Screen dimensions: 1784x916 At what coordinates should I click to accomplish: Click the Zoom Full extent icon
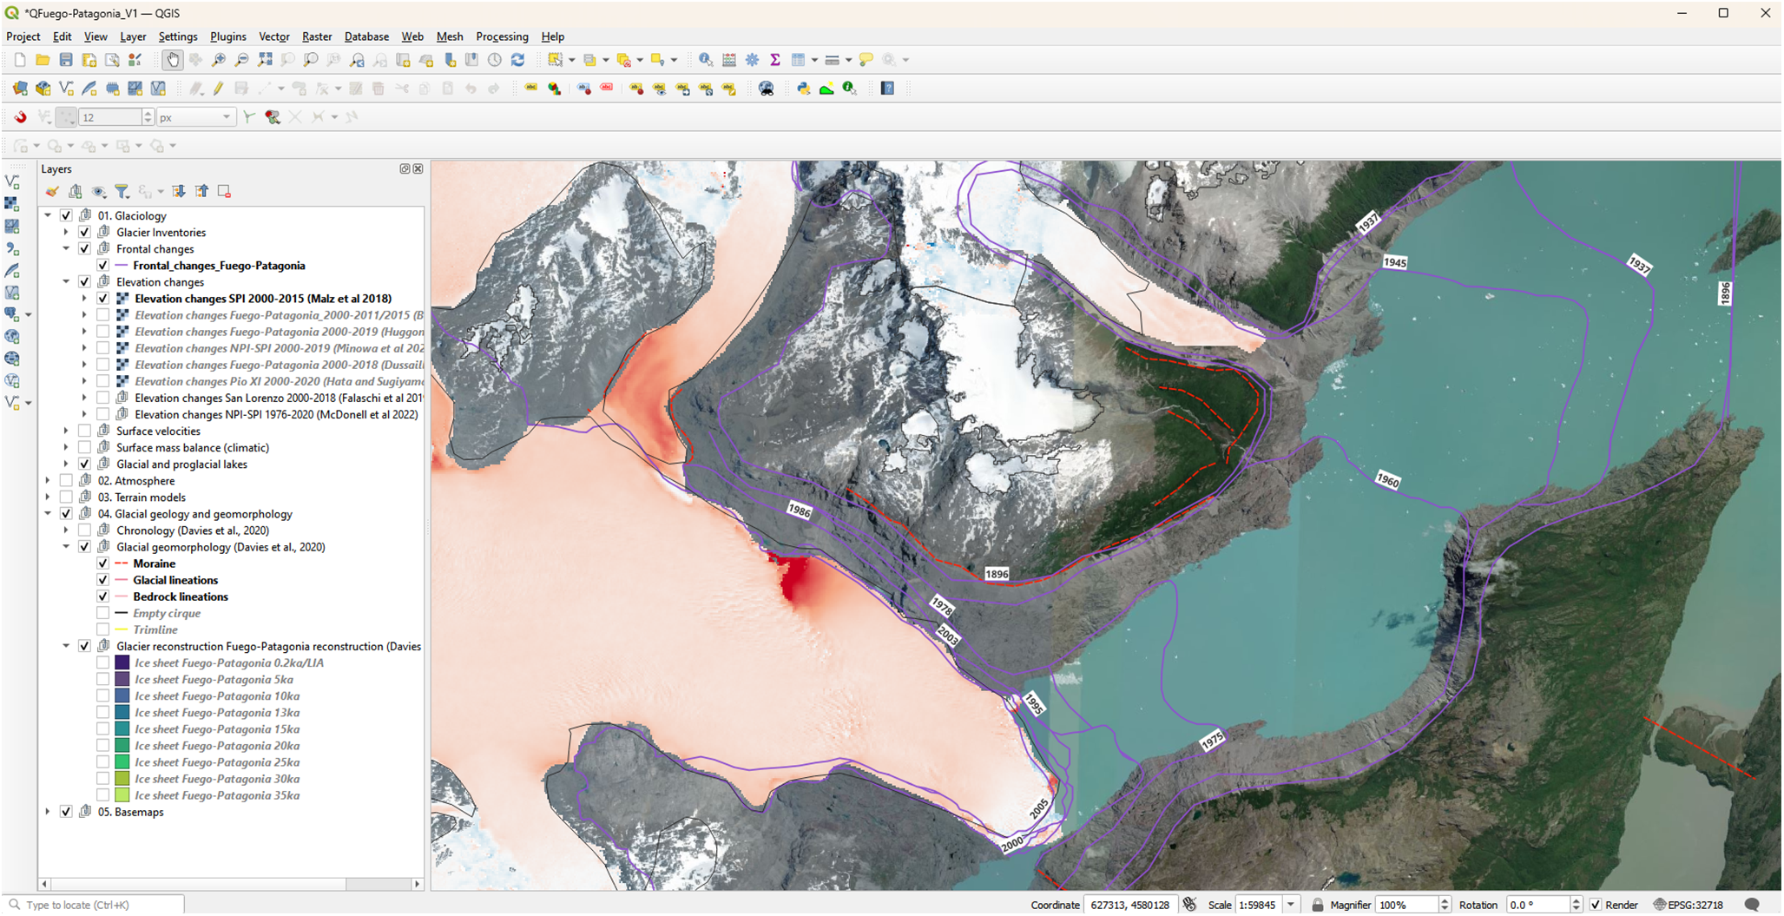tap(265, 60)
